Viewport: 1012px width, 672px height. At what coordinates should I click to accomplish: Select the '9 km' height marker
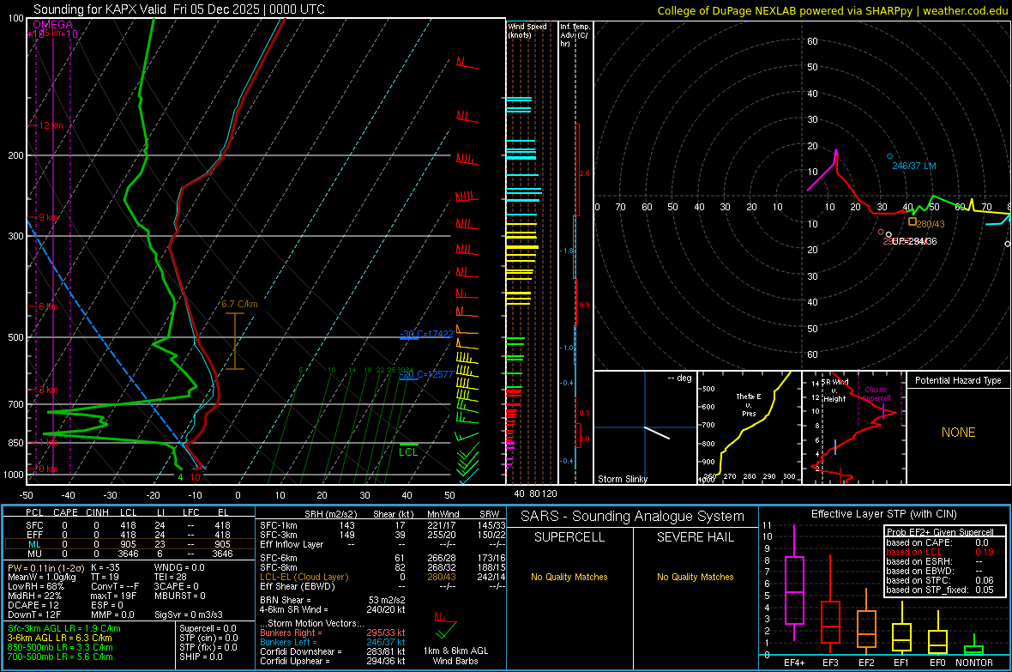pyautogui.click(x=48, y=218)
